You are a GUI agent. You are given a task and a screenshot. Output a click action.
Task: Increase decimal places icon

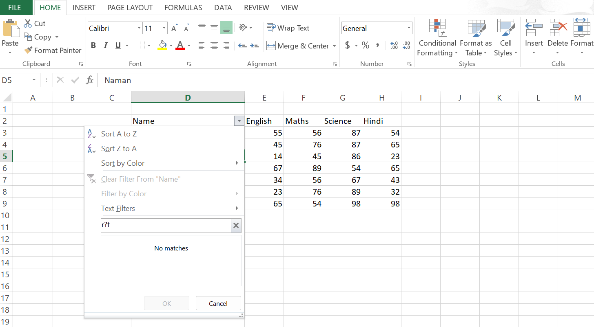tap(394, 46)
